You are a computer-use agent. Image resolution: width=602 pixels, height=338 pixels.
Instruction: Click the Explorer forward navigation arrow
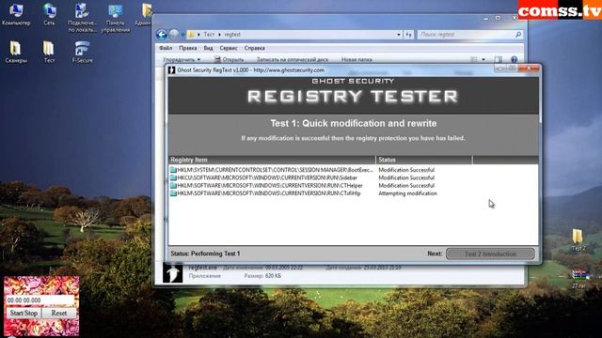click(x=174, y=35)
